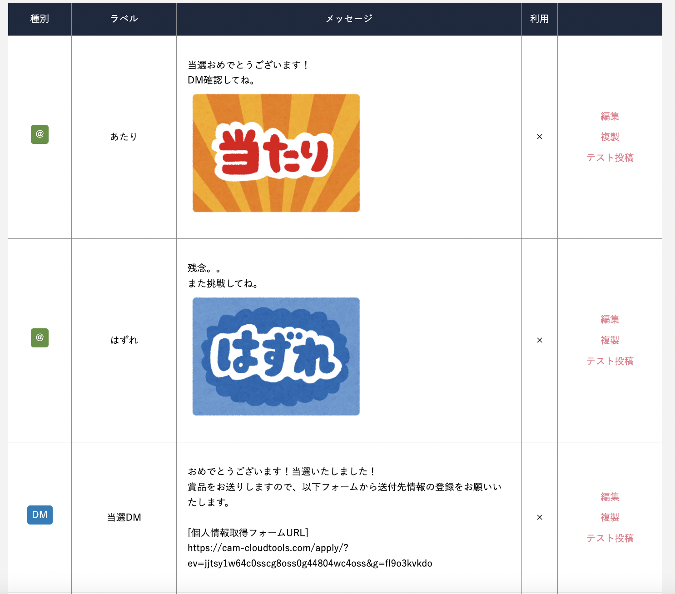Click 複製 link for the 当選DM row
The width and height of the screenshot is (675, 594).
[610, 517]
